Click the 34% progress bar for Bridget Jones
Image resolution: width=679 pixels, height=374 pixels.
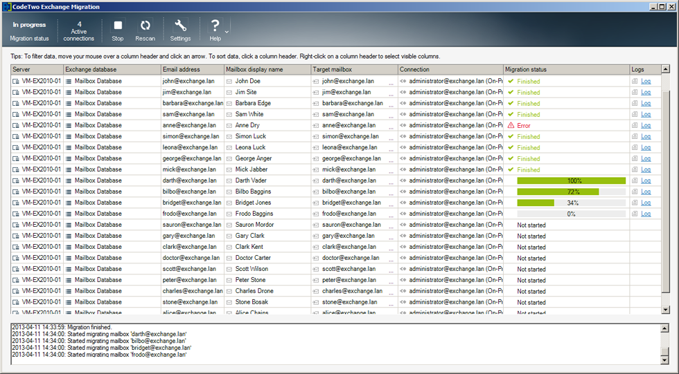tap(571, 203)
